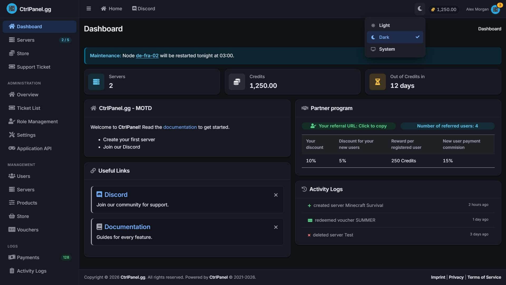The width and height of the screenshot is (506, 285).
Task: Dismiss the Discord useful link card
Action: coord(276,195)
